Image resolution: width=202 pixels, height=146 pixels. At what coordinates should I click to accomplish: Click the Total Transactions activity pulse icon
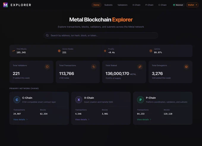pos(94,67)
